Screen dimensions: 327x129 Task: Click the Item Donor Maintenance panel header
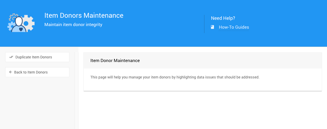(x=115, y=60)
